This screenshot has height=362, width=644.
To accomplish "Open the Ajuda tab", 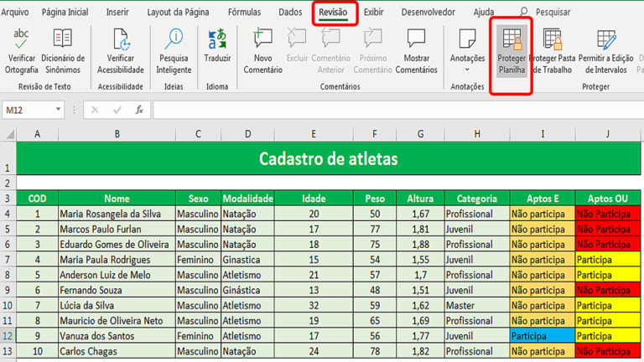I will point(484,13).
